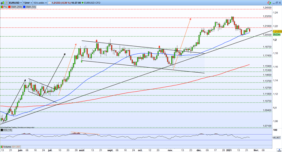This screenshot has height=152, width=282.
Task: Click the 'RSI (14)' indicator label
Action: pyautogui.click(x=7, y=130)
